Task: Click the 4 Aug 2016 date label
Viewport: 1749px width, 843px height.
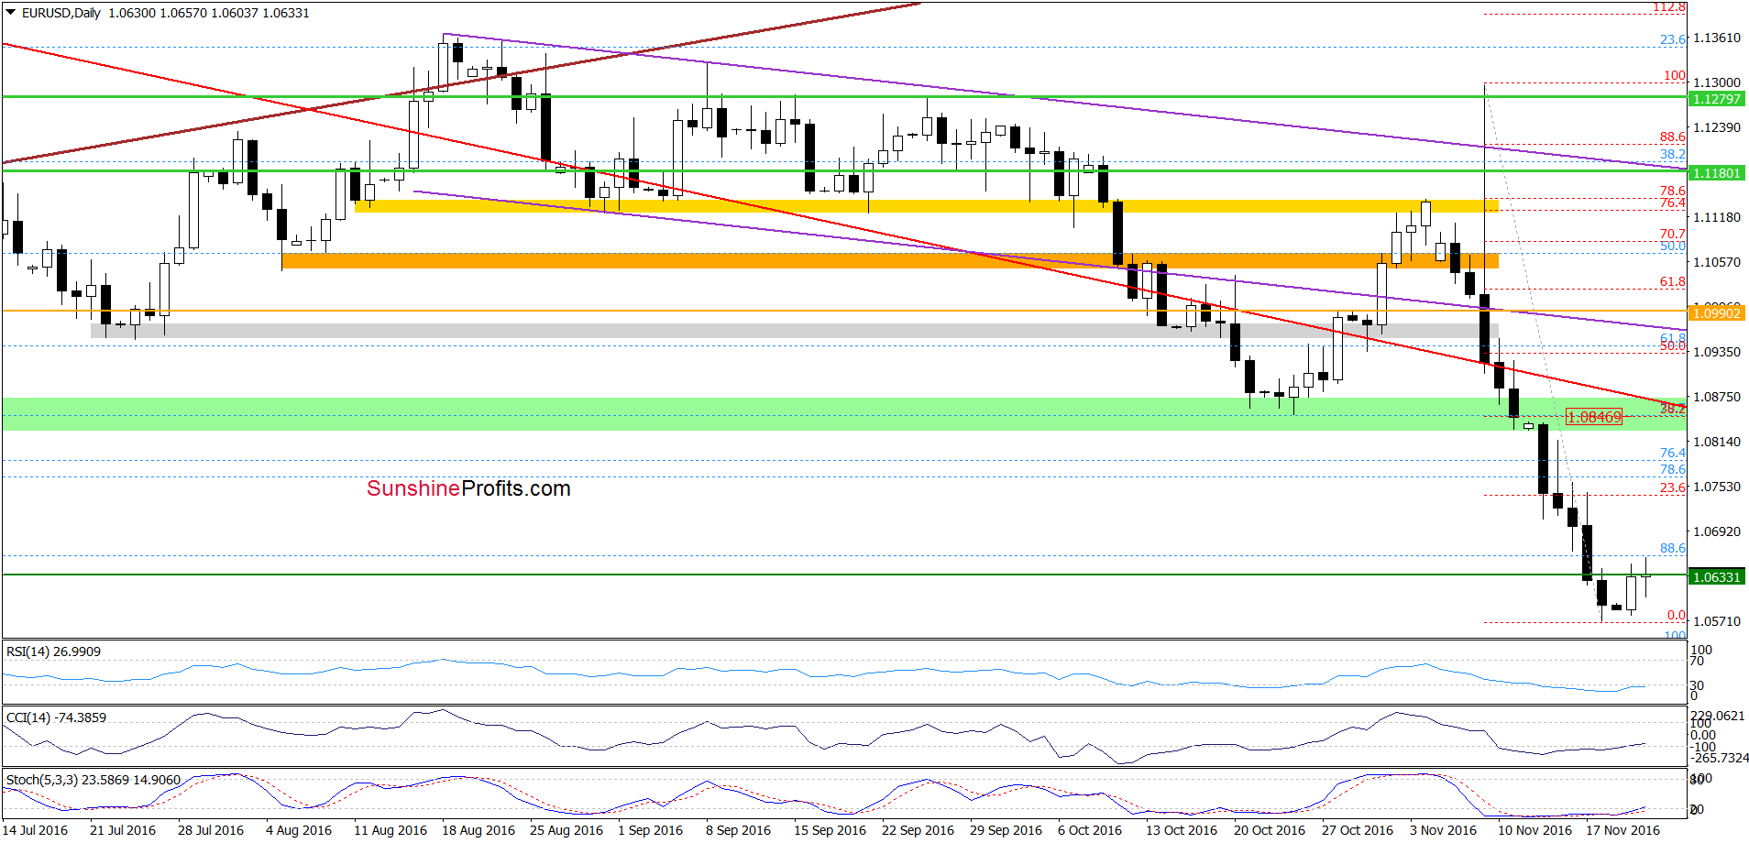Action: 299,830
